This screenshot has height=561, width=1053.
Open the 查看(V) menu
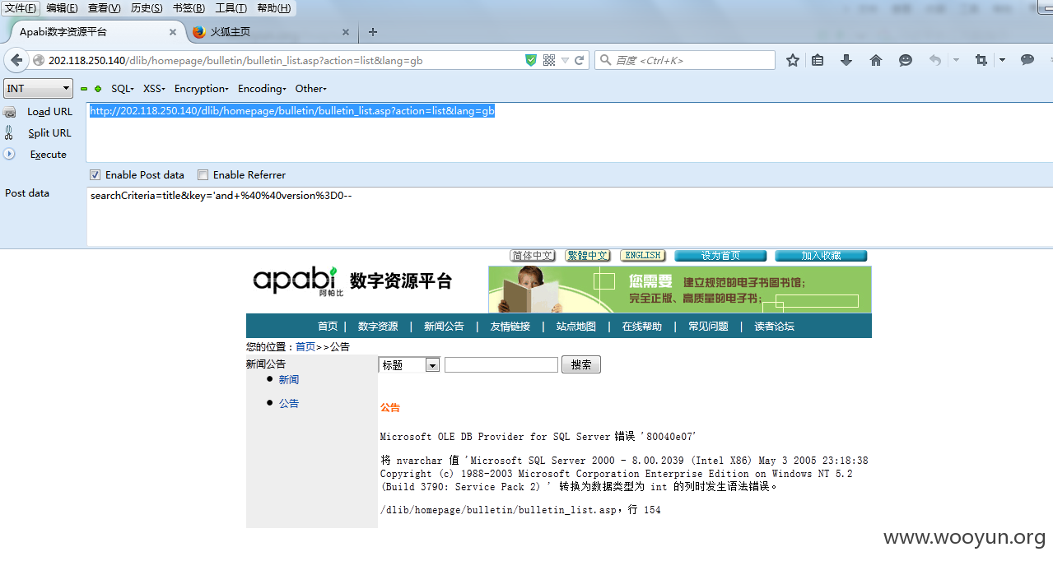(x=105, y=8)
